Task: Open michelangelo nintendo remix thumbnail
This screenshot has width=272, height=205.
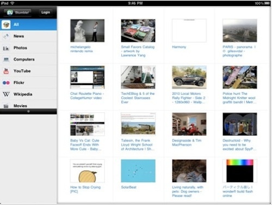Action: coord(88,31)
